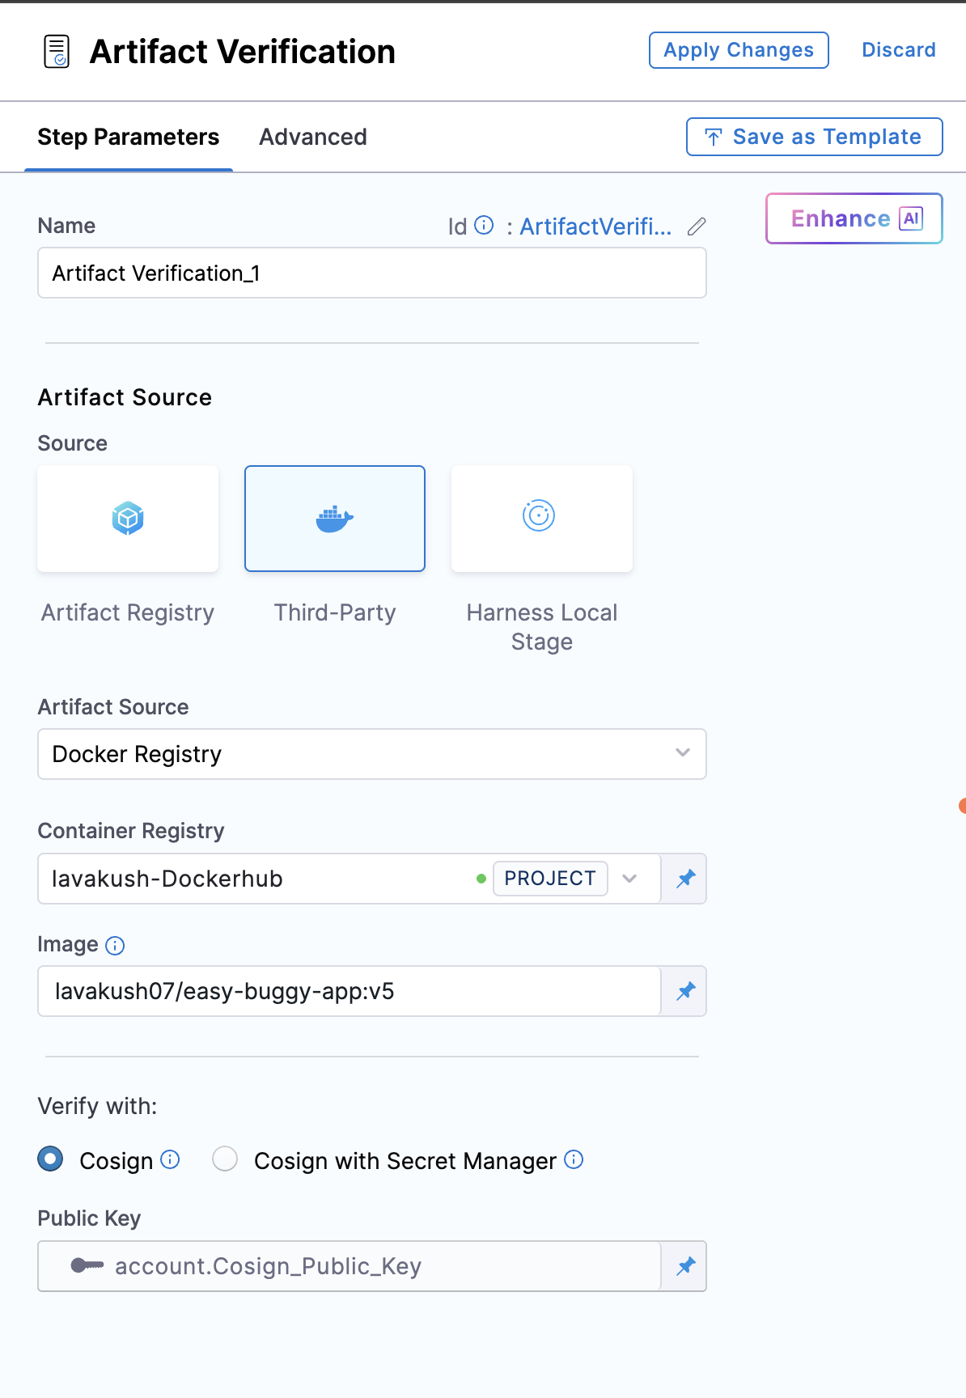Click the pin icon beside Public Key
The width and height of the screenshot is (966, 1398).
pyautogui.click(x=685, y=1266)
